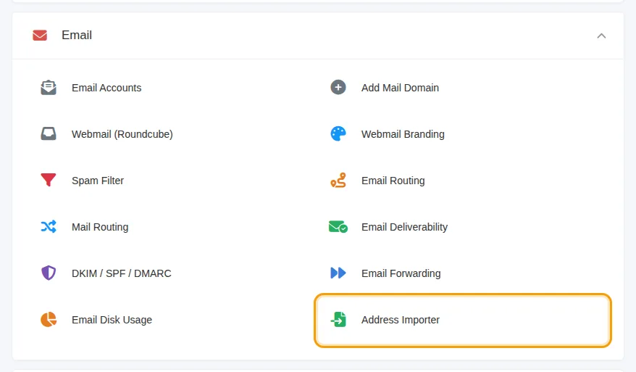636x372 pixels.
Task: Click the blue Mail Routing shuffle icon
Action: [x=49, y=226]
